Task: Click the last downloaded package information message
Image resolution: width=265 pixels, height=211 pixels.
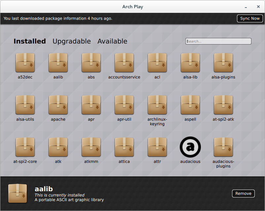Action: [x=58, y=18]
